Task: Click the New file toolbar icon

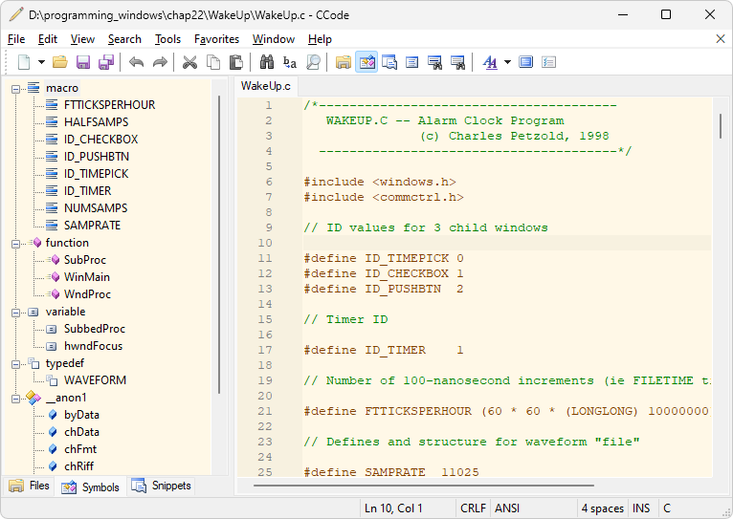Action: pos(24,62)
